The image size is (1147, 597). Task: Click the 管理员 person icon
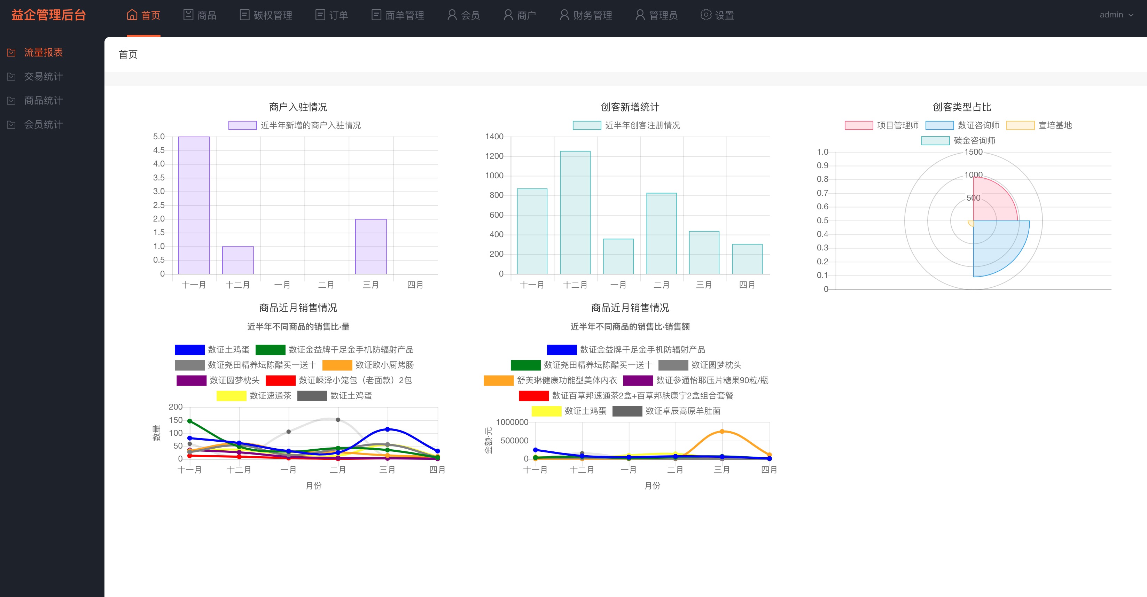[x=640, y=15]
